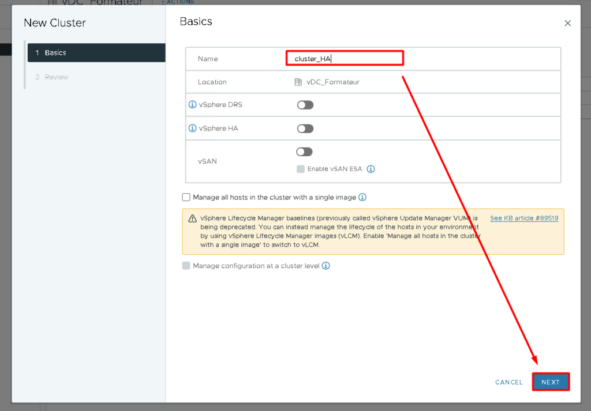Check Manage configuration at a cluster level
This screenshot has height=411, width=591.
point(186,266)
